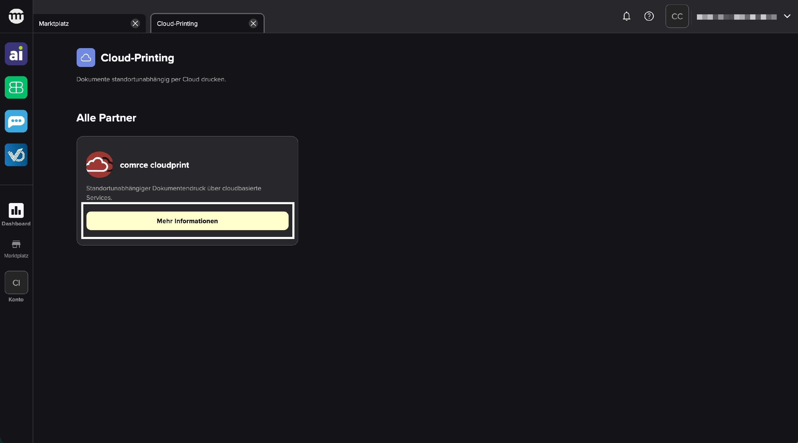Image resolution: width=798 pixels, height=443 pixels.
Task: Click the help question mark icon
Action: pos(649,16)
